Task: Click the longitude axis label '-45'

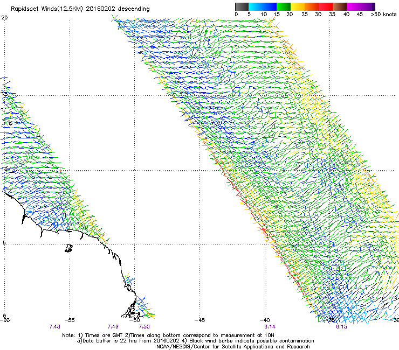Action: [200, 320]
